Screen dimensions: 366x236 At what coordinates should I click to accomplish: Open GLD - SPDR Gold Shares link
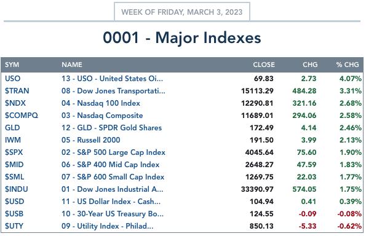pyautogui.click(x=111, y=128)
